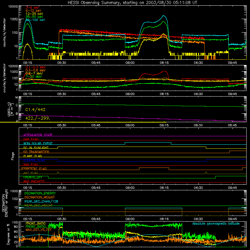Click the NON_SOLAR_EVENT raised step in Flags plot
The image size is (250, 250).
click(x=148, y=142)
